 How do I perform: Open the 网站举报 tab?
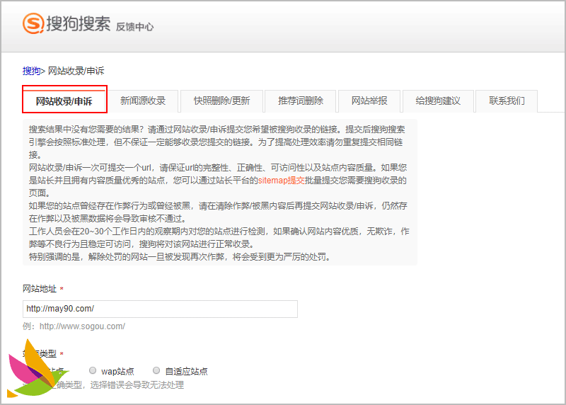(369, 101)
